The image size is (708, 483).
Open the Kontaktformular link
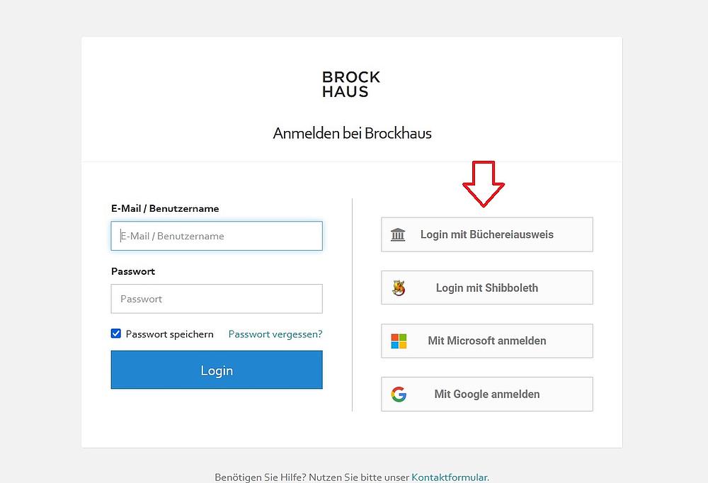click(x=450, y=477)
